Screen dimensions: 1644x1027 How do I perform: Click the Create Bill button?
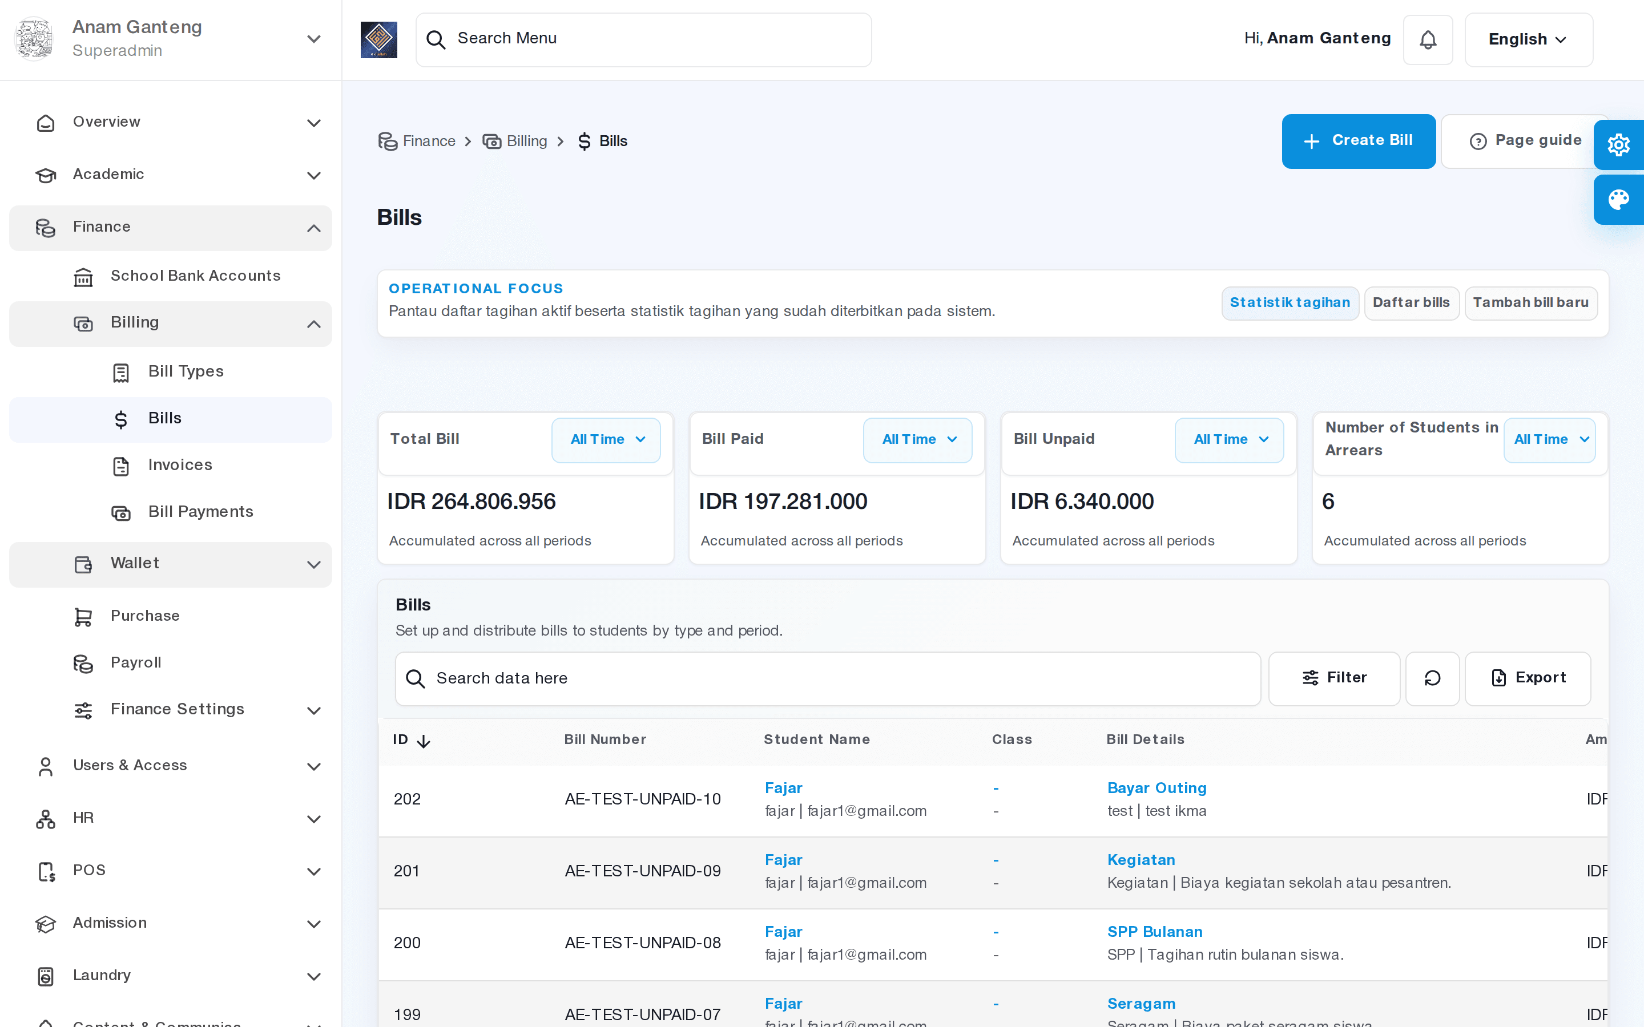click(1358, 141)
